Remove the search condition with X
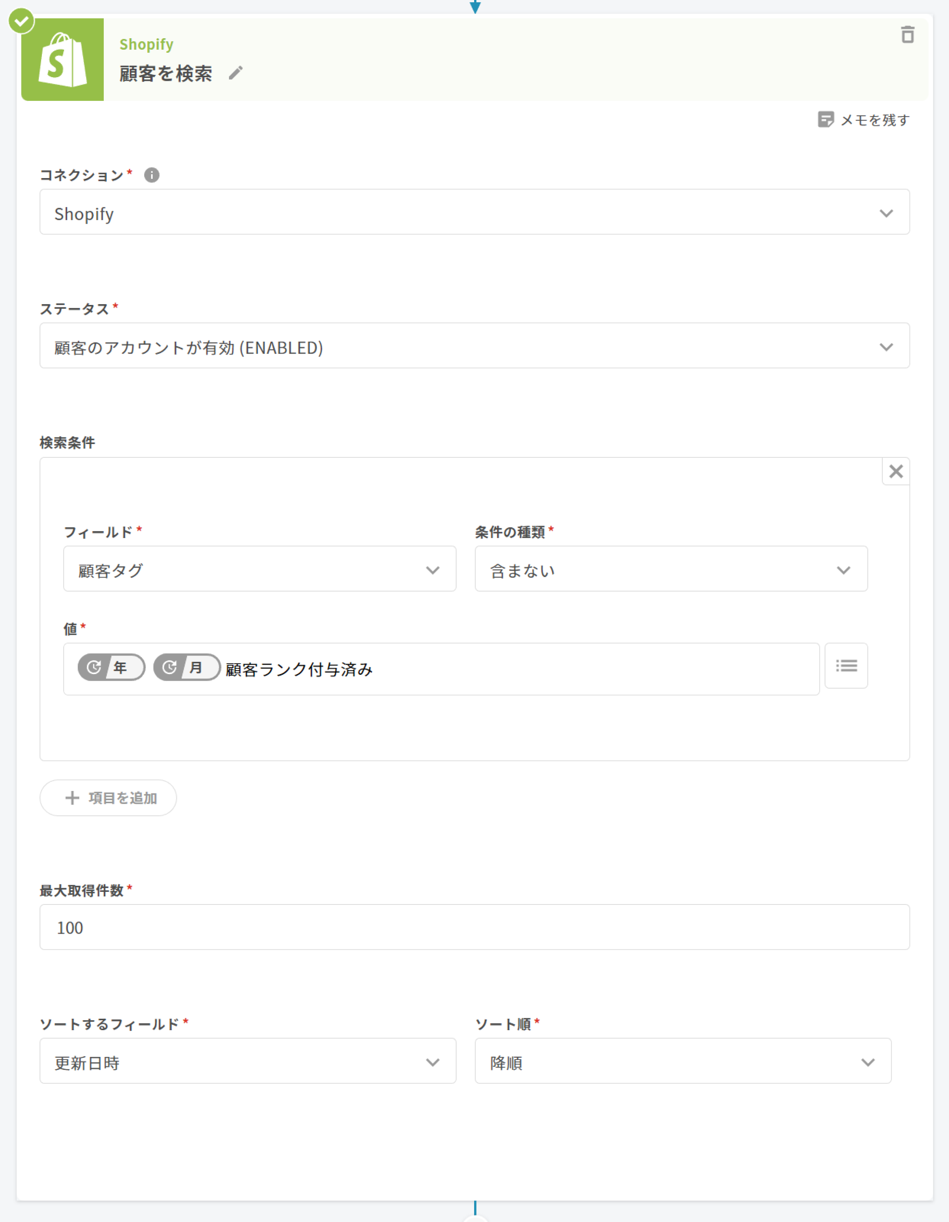949x1222 pixels. pos(895,471)
